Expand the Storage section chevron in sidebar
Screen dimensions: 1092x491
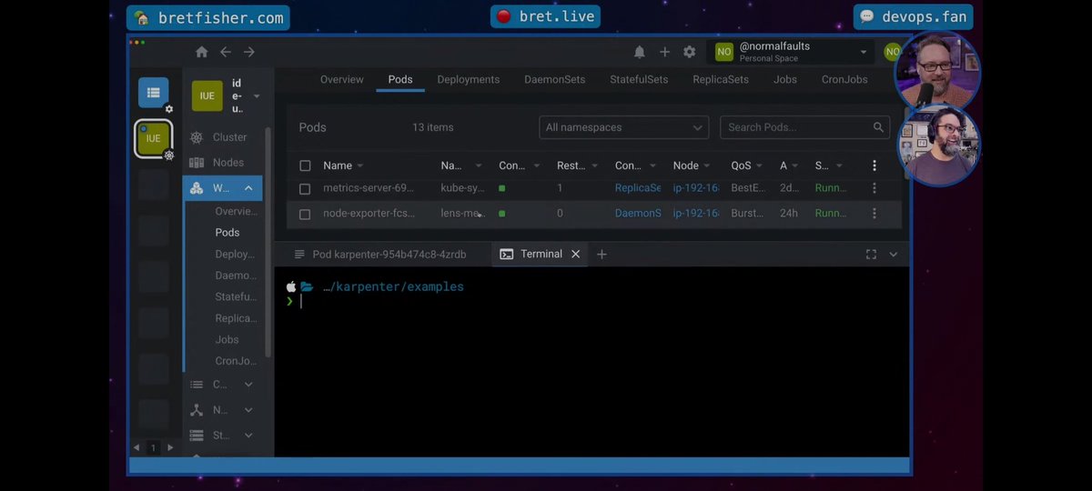point(248,436)
